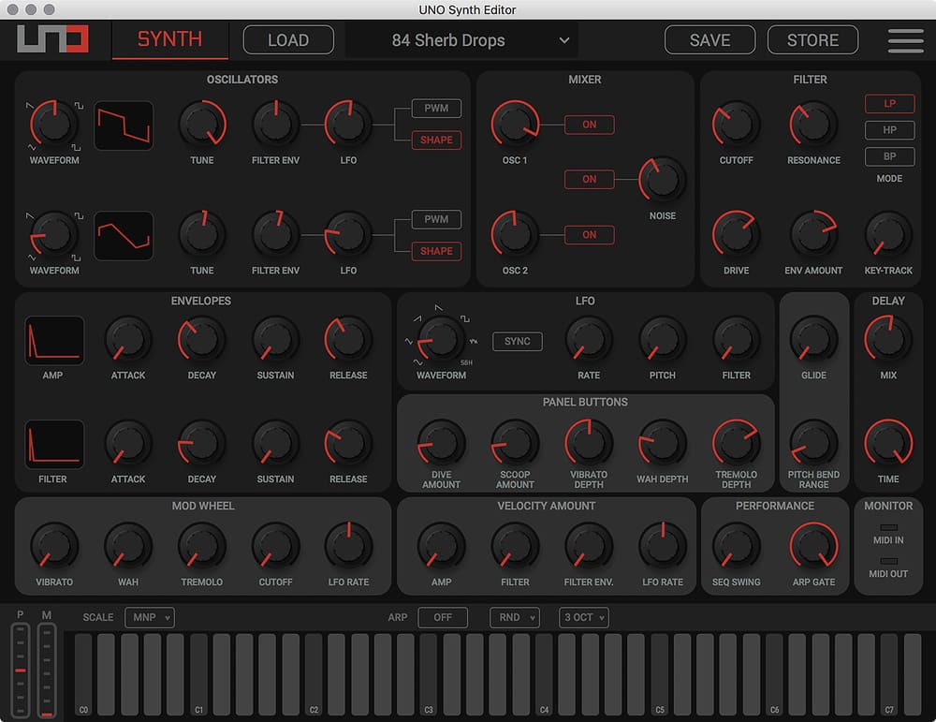Click the delay MIX knob
The width and height of the screenshot is (936, 722).
pos(888,339)
